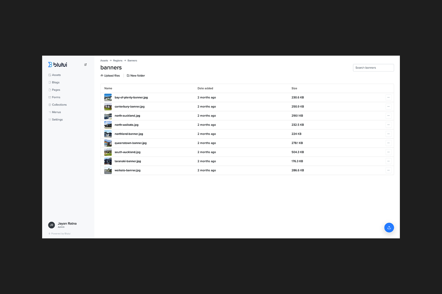Click Upload files button
Image resolution: width=442 pixels, height=294 pixels.
(110, 76)
